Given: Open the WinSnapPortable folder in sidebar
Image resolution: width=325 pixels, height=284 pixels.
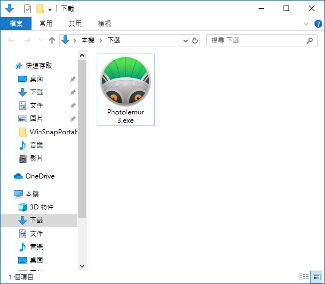Looking at the screenshot, I should click(x=54, y=132).
